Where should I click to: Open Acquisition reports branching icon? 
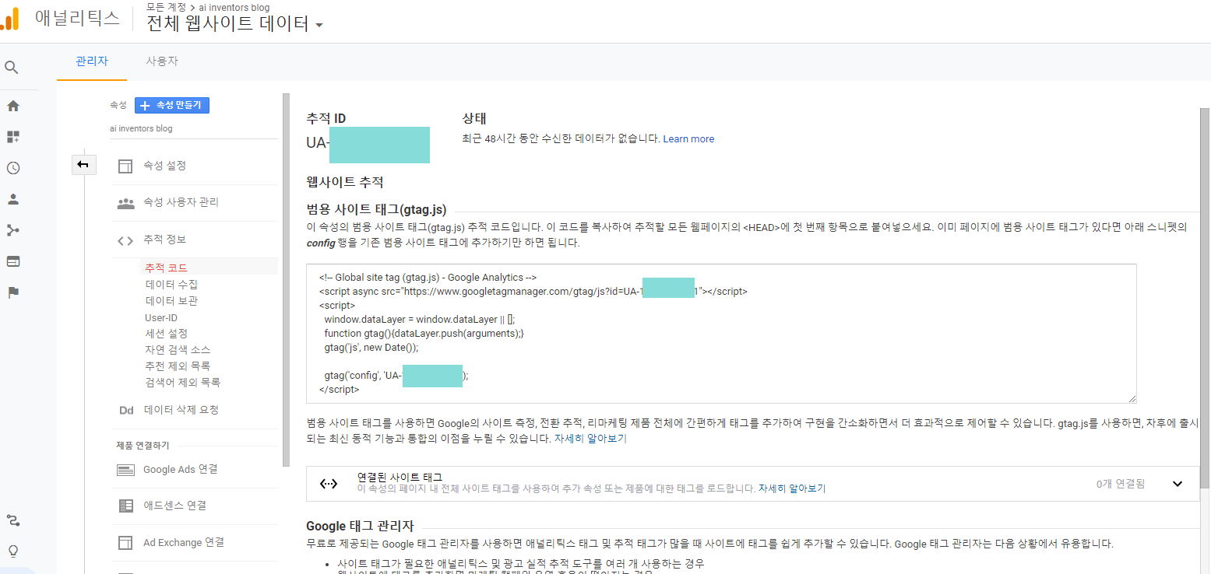pyautogui.click(x=13, y=230)
